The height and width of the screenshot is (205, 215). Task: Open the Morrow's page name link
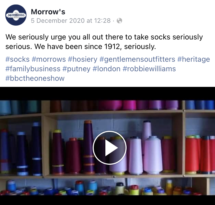click(48, 12)
